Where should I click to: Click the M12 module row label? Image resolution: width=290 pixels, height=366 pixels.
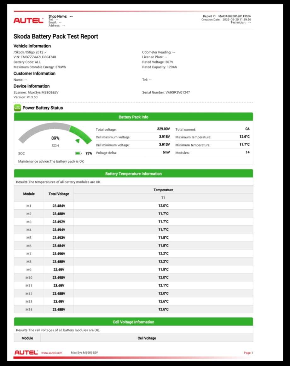29,293
